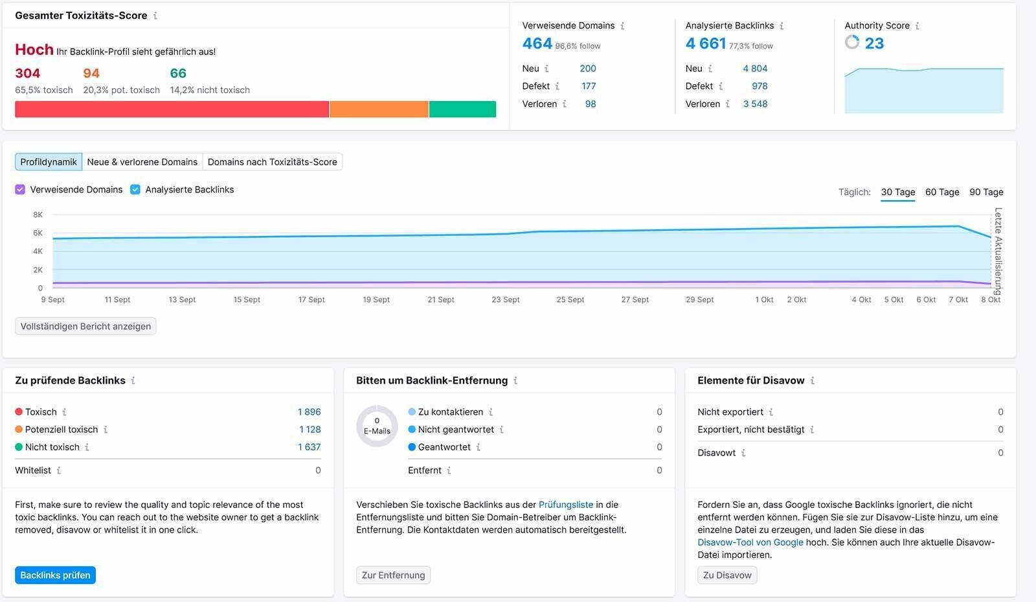This screenshot has width=1036, height=602.
Task: Open info icon beside Exportiert, nicht bestätigt
Action: pyautogui.click(x=812, y=430)
